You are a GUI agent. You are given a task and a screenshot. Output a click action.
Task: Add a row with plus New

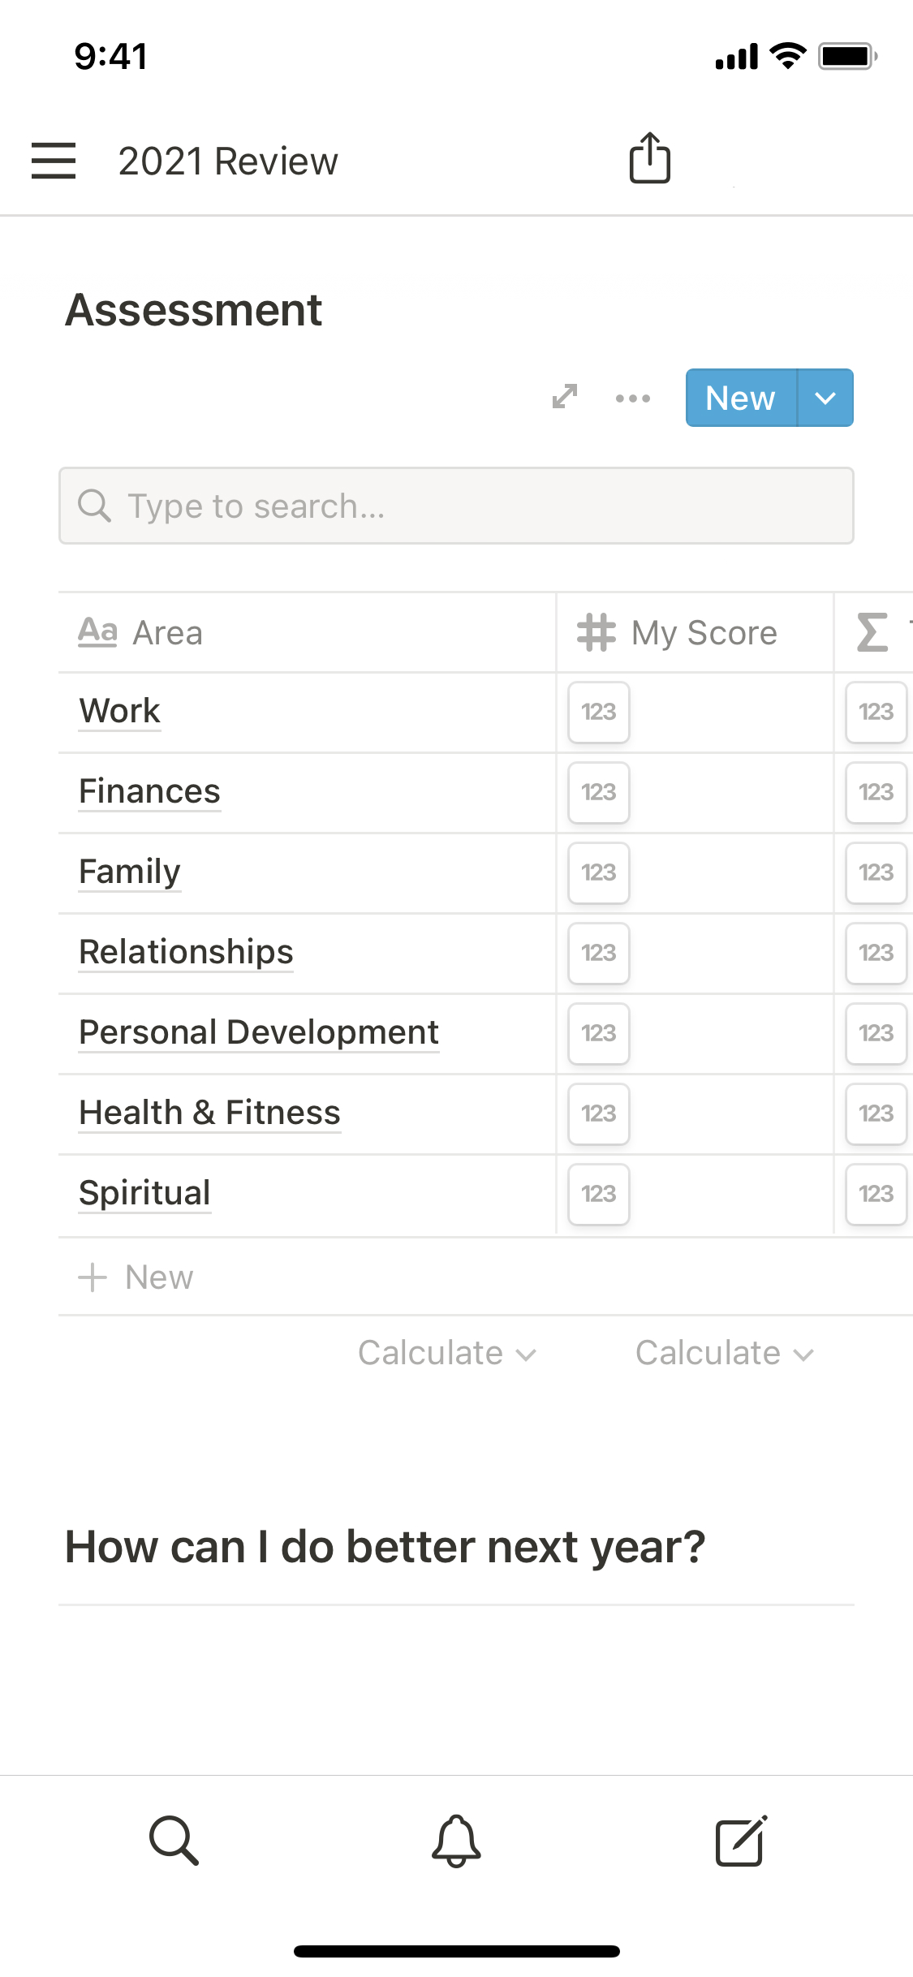(x=136, y=1277)
